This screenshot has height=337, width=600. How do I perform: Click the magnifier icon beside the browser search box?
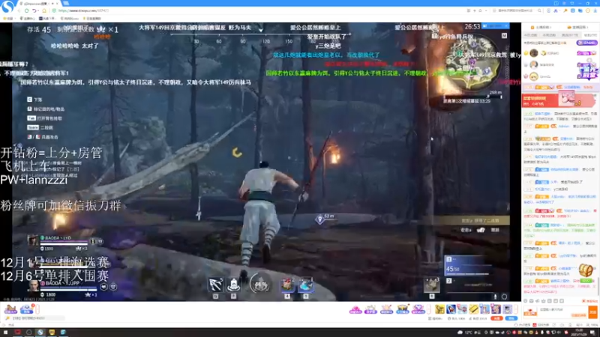click(x=539, y=10)
